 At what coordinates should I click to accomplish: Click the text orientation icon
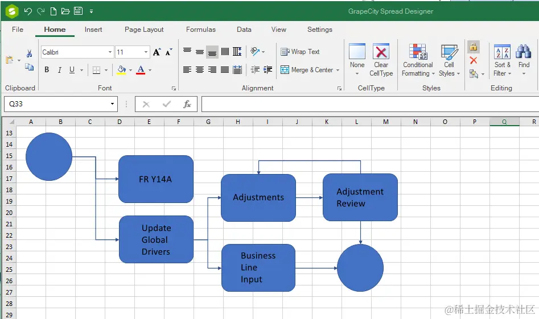[255, 52]
